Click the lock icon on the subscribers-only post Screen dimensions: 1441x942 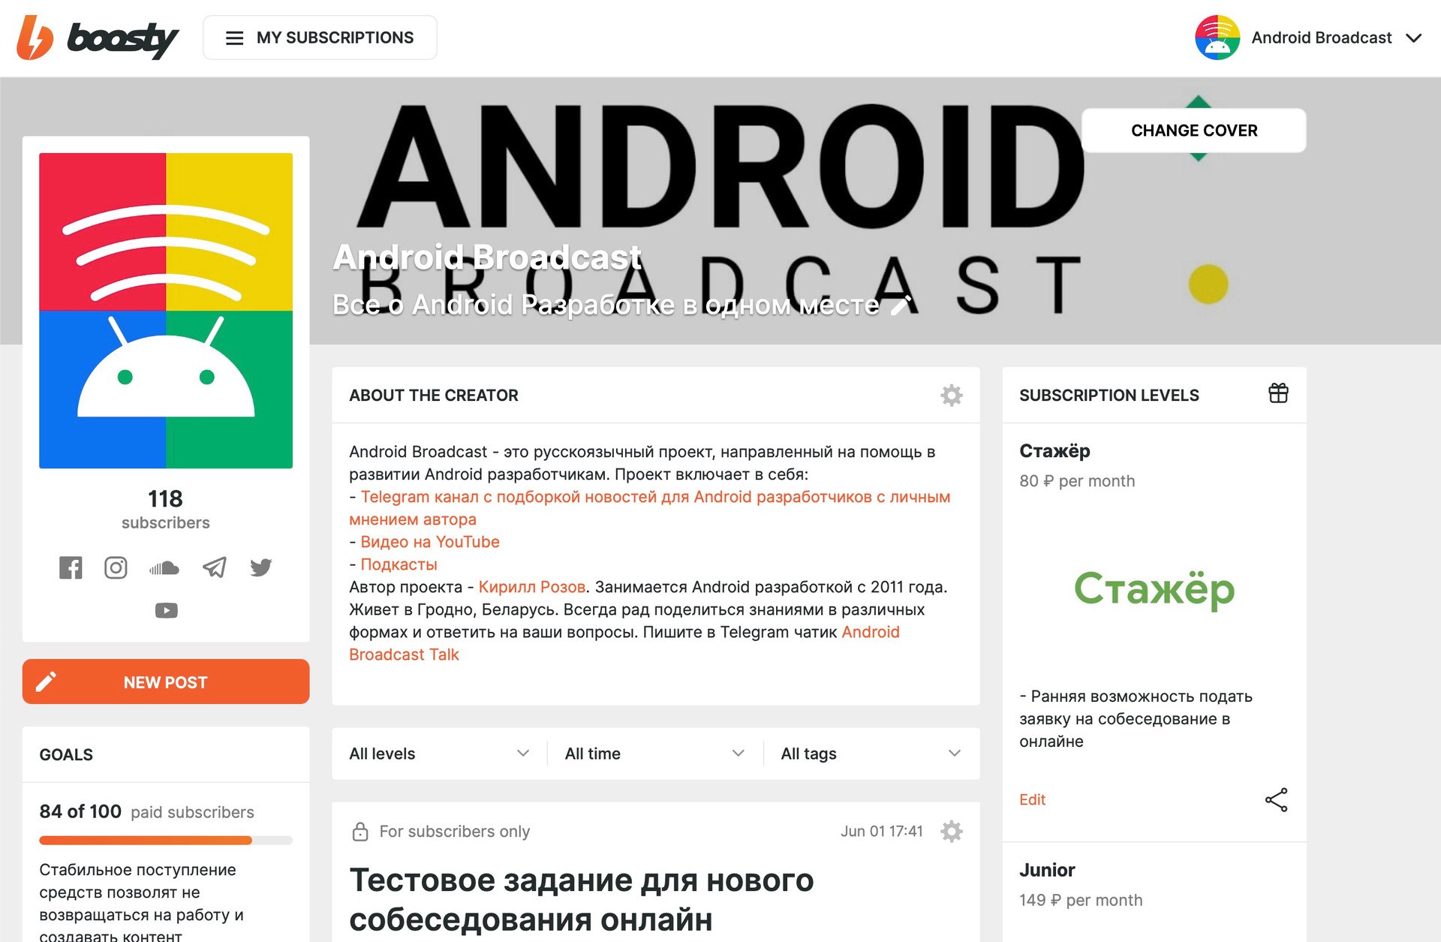point(360,832)
